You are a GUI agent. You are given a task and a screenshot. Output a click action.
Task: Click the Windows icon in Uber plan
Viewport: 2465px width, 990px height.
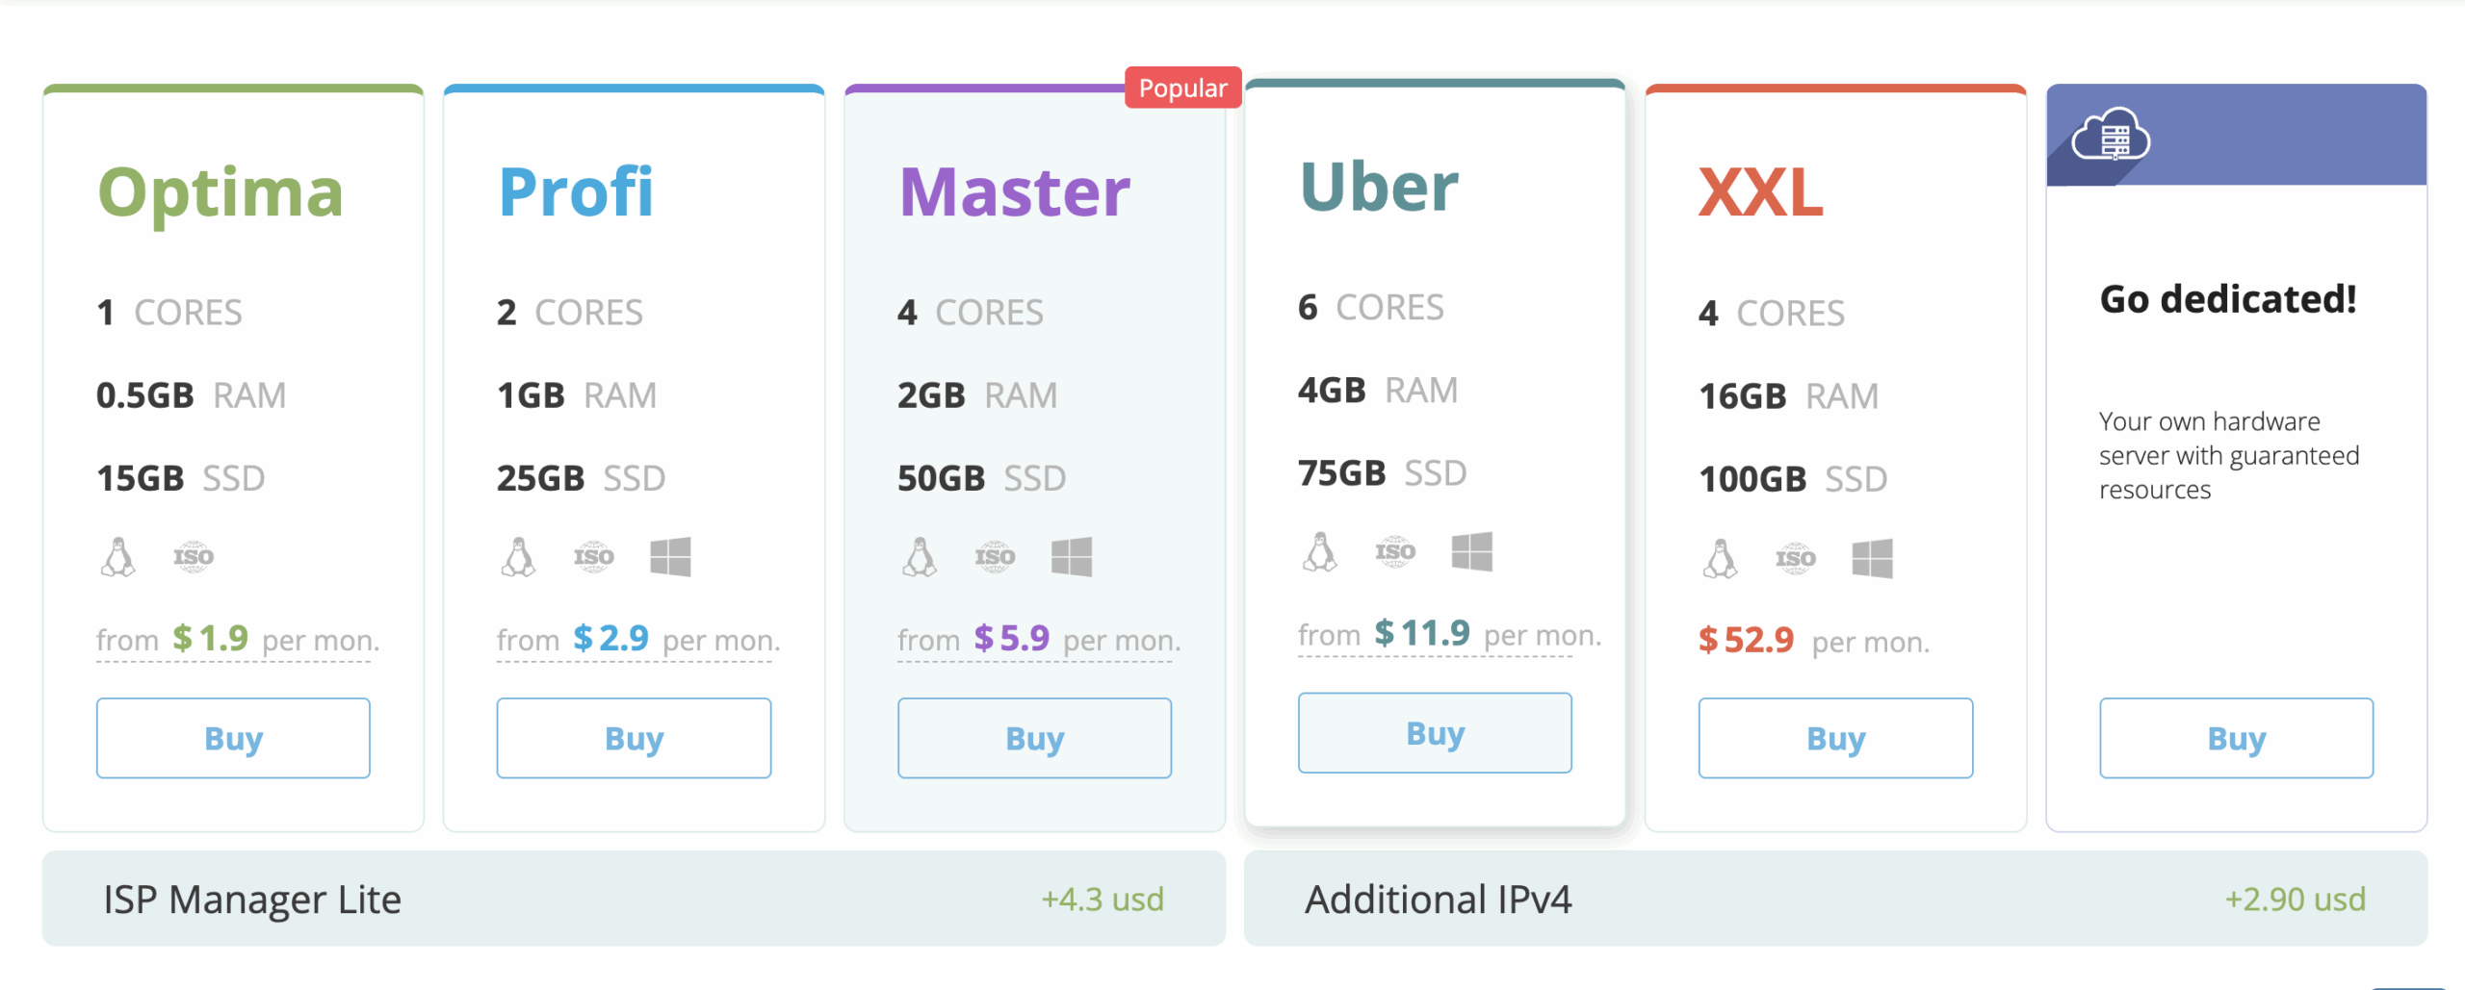[x=1471, y=552]
